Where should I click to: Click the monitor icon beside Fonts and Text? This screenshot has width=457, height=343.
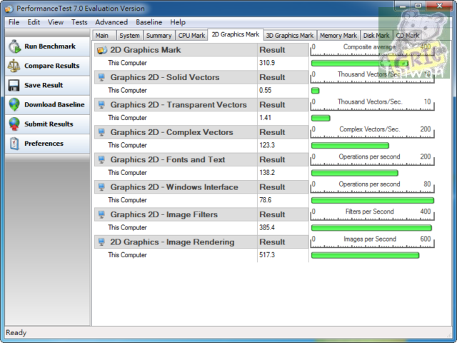click(x=101, y=159)
